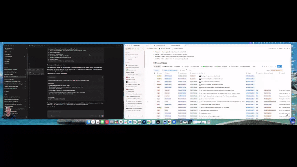This screenshot has height=167, width=297.
Task: Open Finder from the Dock
Action: tap(88, 122)
